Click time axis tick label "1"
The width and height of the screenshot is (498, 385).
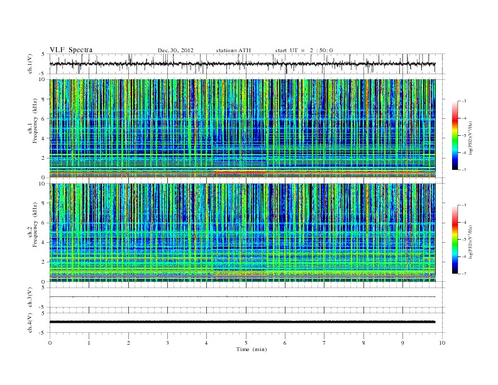pos(89,343)
